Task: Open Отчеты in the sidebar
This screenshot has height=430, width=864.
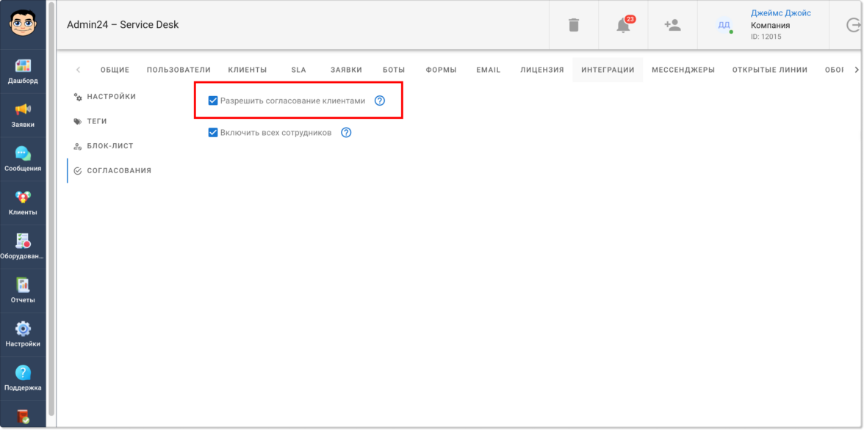Action: [23, 291]
